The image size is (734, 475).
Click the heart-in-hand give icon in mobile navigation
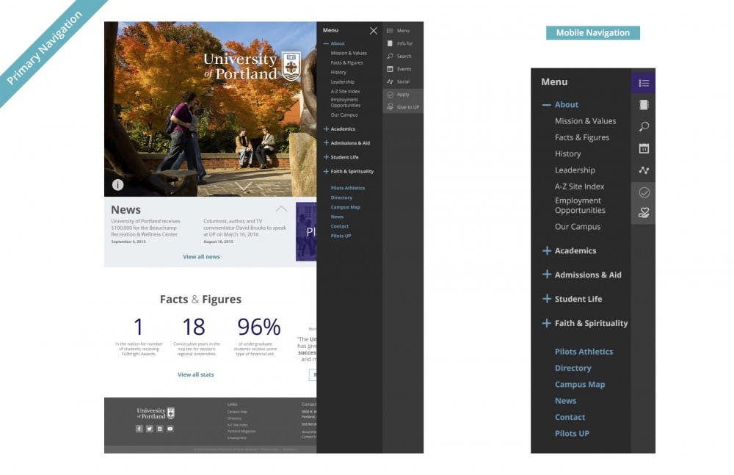(644, 213)
